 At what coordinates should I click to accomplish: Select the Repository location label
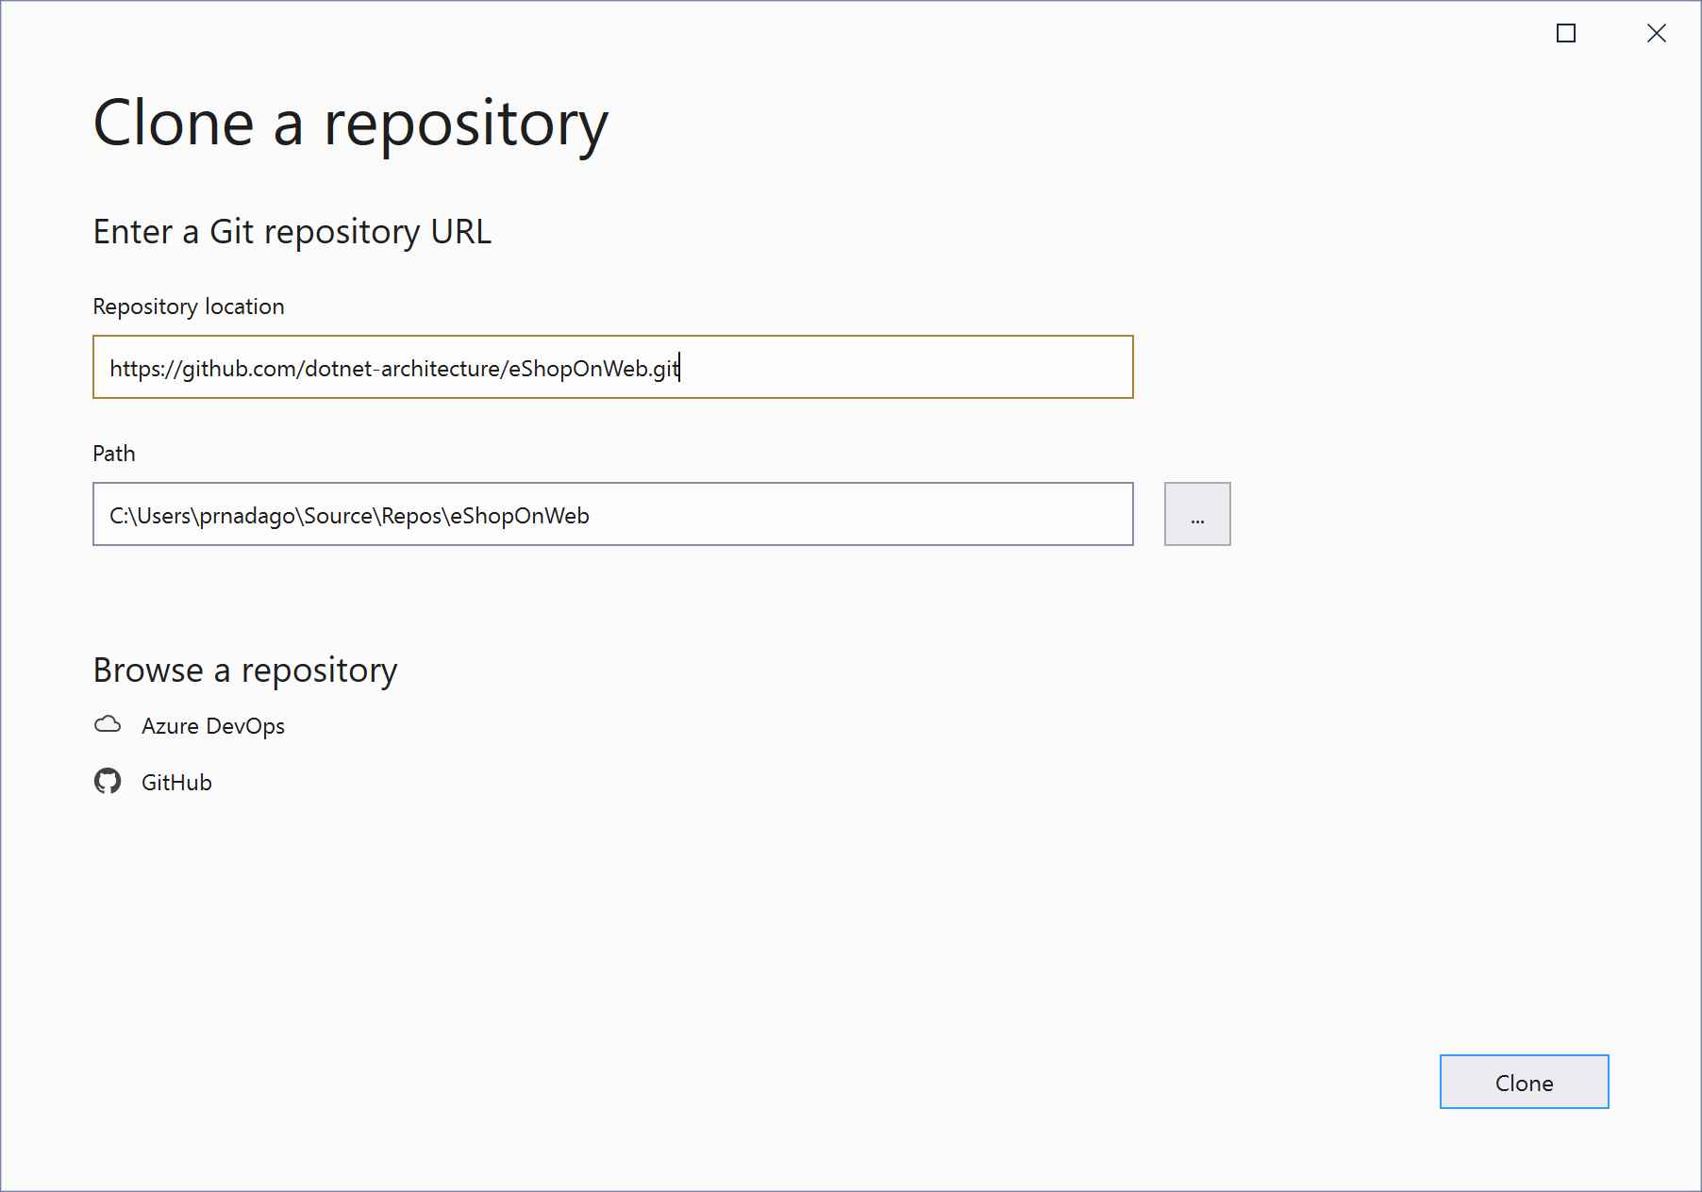(188, 306)
